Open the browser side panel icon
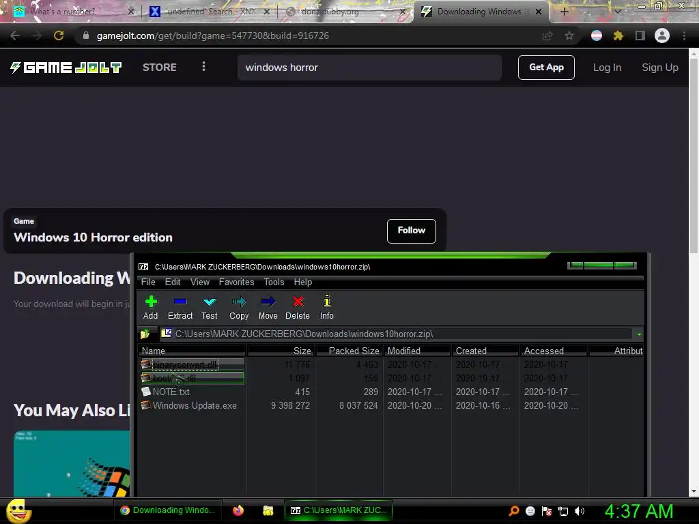 [x=640, y=35]
